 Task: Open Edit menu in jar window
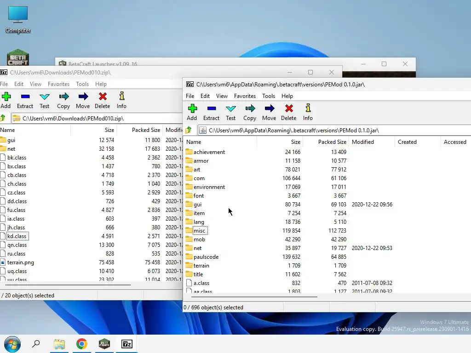pos(205,96)
